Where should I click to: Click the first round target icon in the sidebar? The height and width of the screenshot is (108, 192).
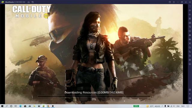(x=190, y=27)
